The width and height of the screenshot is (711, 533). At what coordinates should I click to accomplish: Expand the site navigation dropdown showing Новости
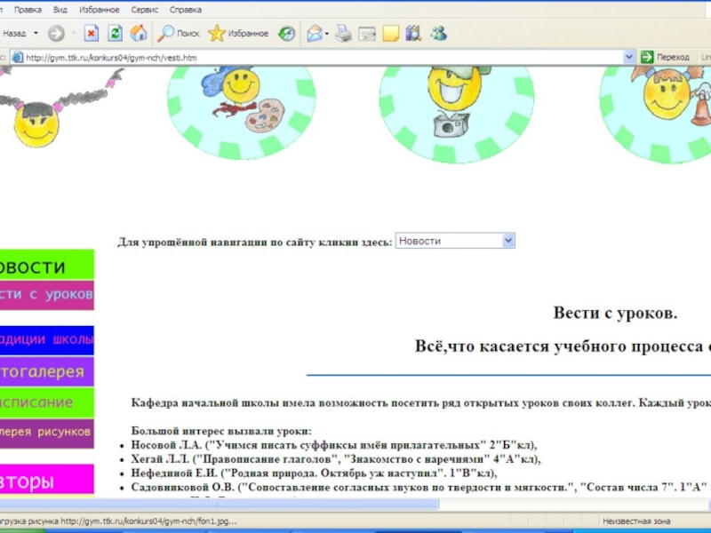pyautogui.click(x=508, y=241)
